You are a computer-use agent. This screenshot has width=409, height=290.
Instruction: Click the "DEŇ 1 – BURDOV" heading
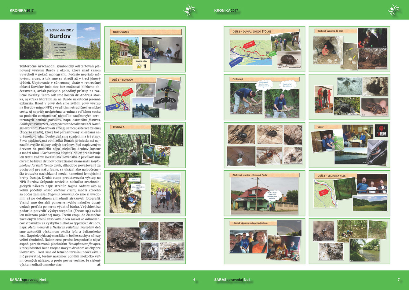122,80
